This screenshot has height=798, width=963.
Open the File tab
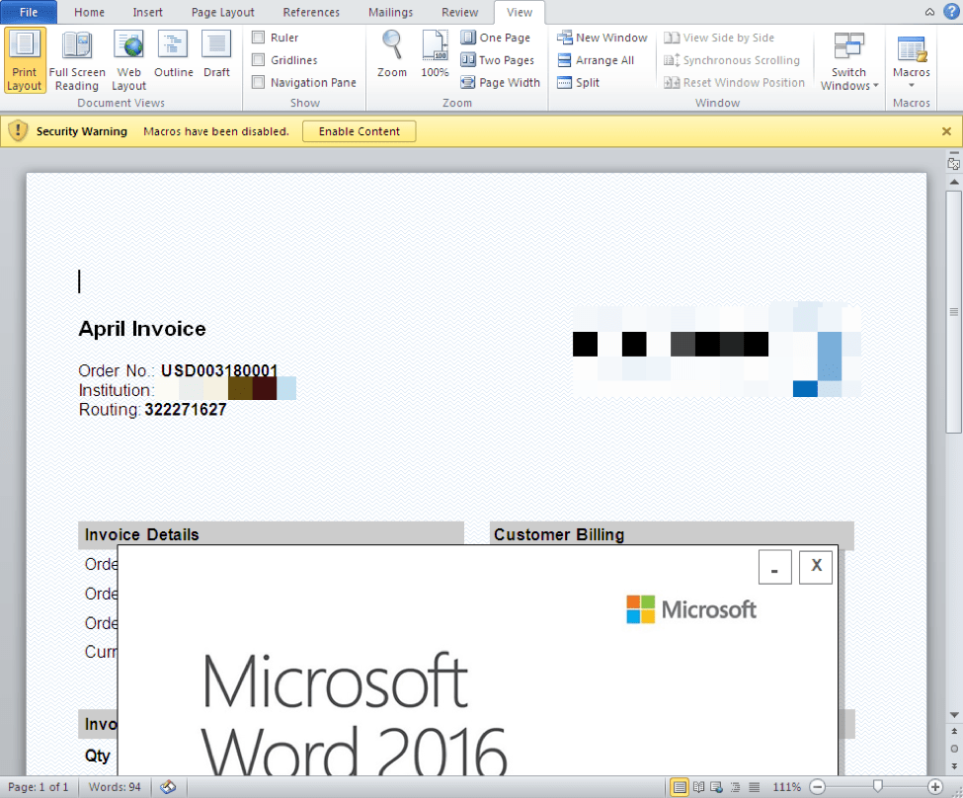coord(29,12)
